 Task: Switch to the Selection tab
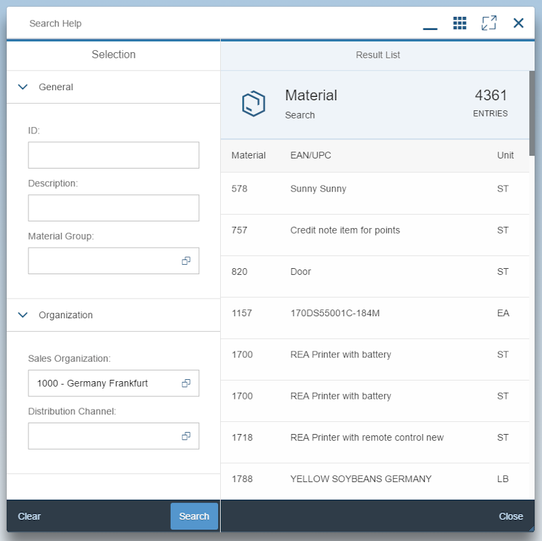tap(113, 55)
